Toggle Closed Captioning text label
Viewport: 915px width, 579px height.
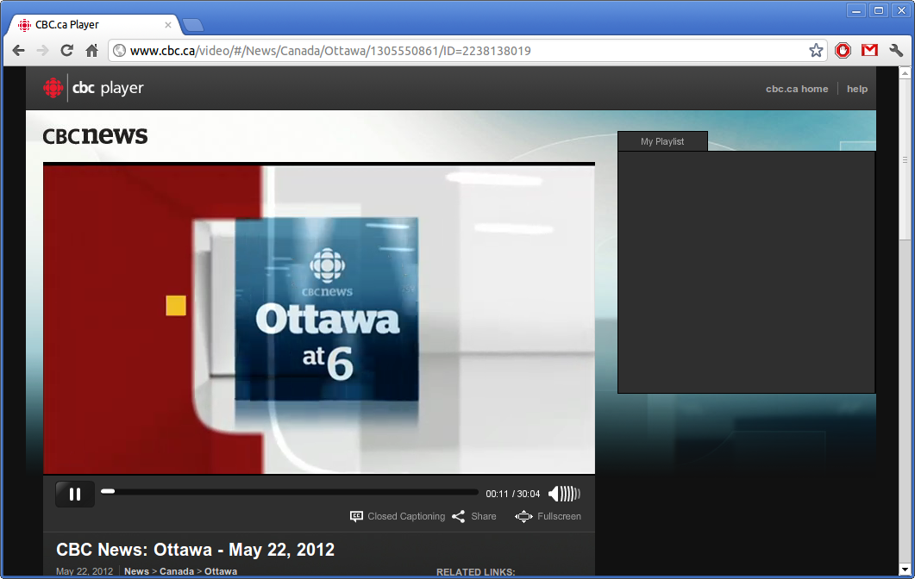tap(406, 516)
